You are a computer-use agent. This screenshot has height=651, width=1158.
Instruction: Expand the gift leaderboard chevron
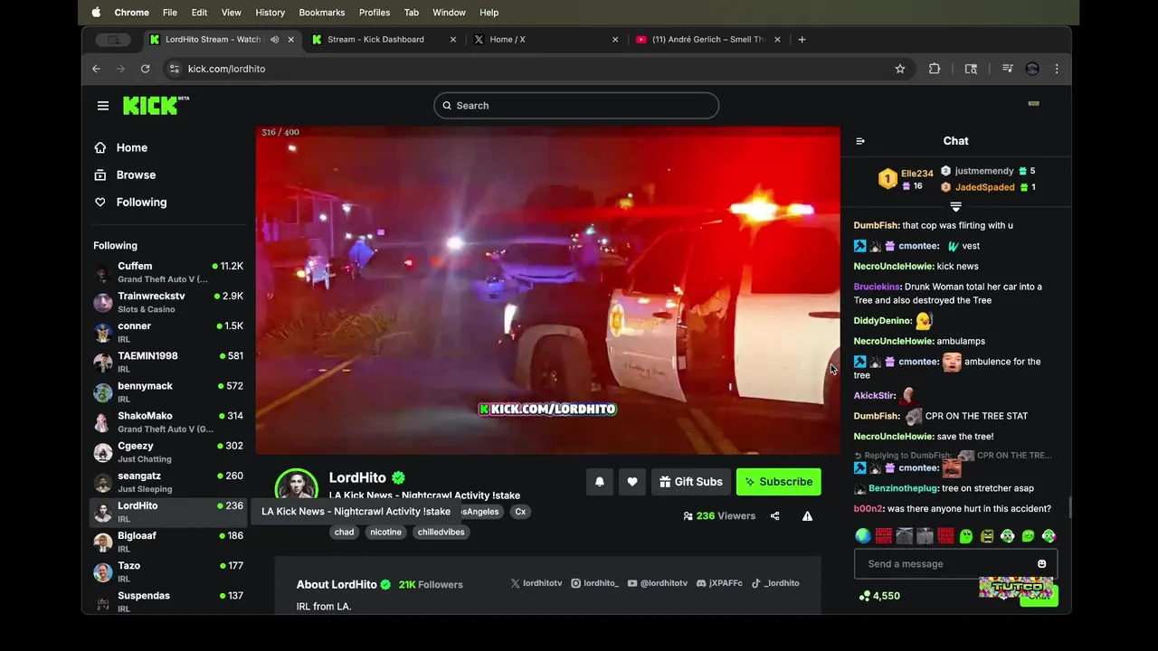coord(955,207)
